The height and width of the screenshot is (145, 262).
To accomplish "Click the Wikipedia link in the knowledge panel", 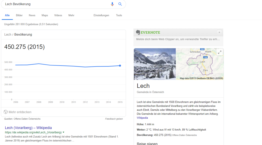I will (x=142, y=118).
